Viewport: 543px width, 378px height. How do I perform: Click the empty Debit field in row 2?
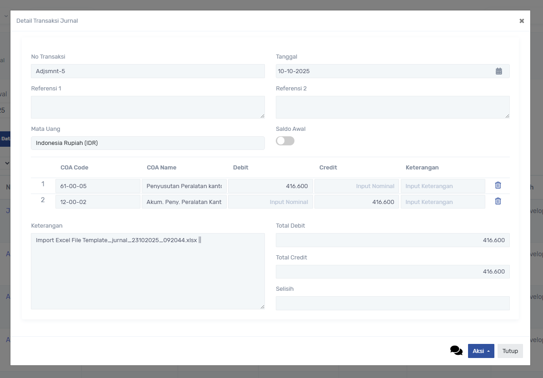click(270, 202)
